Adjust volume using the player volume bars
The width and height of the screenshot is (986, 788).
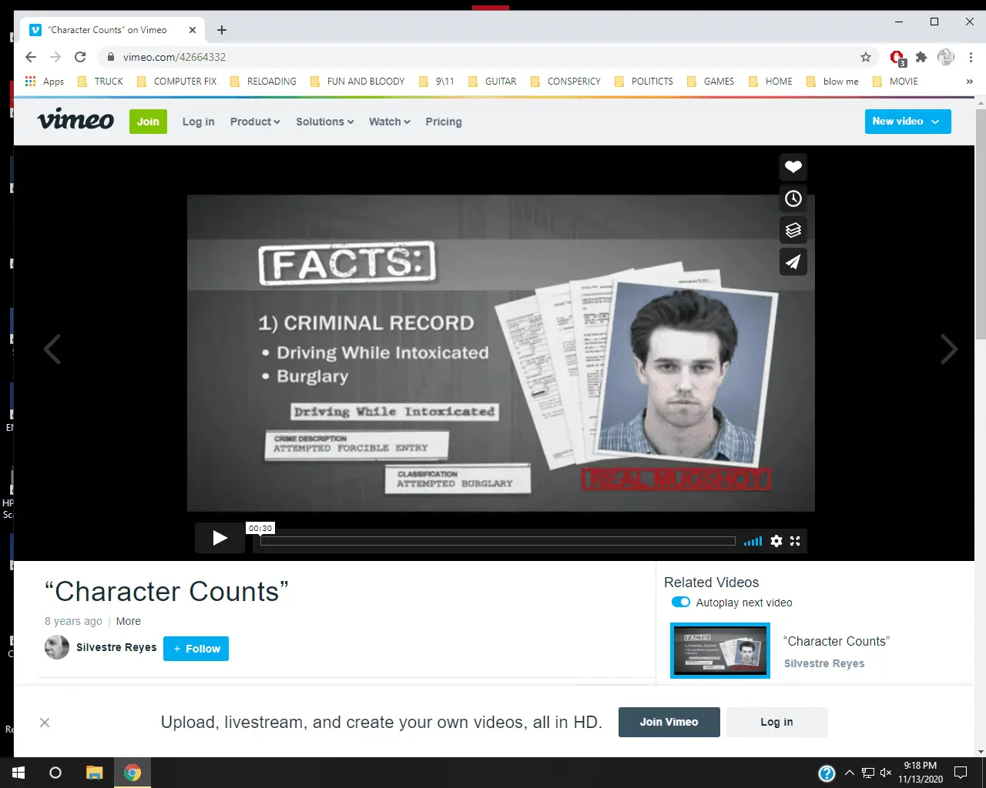753,542
